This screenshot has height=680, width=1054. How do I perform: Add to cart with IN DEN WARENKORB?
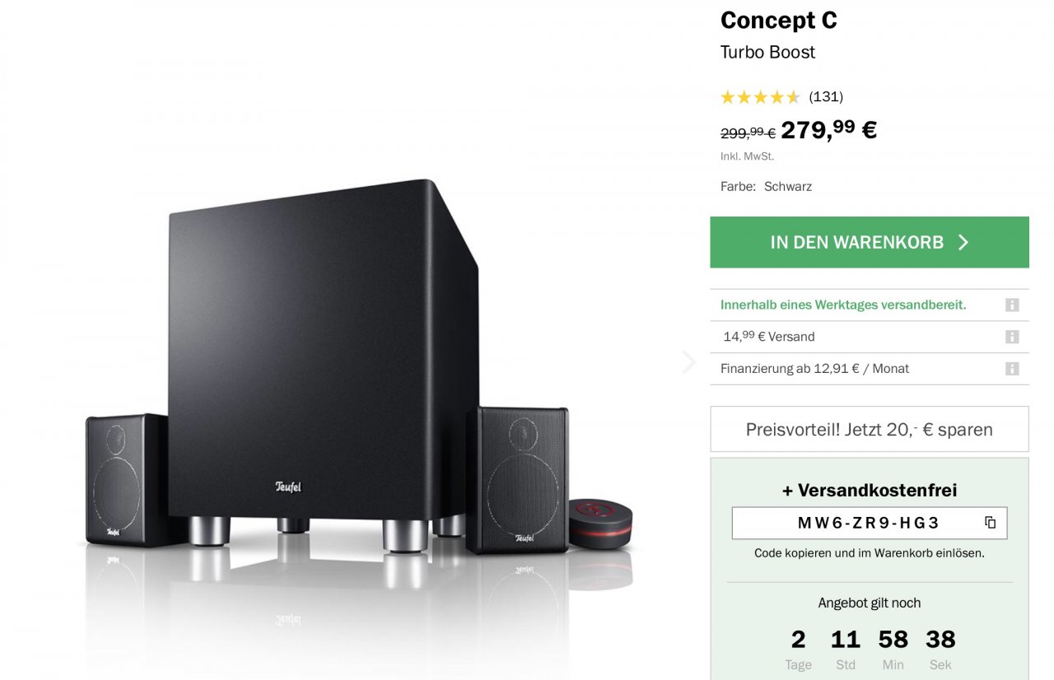[x=870, y=242]
